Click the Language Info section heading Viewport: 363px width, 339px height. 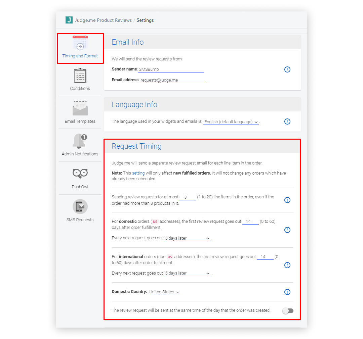[134, 104]
